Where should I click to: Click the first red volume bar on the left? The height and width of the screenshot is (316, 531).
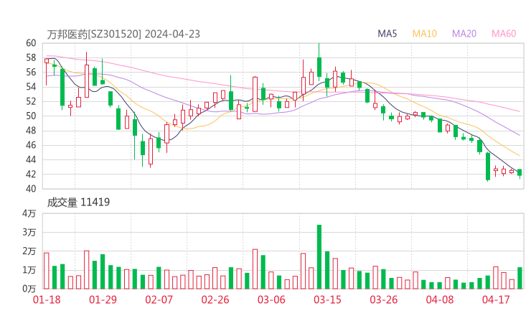coord(47,271)
